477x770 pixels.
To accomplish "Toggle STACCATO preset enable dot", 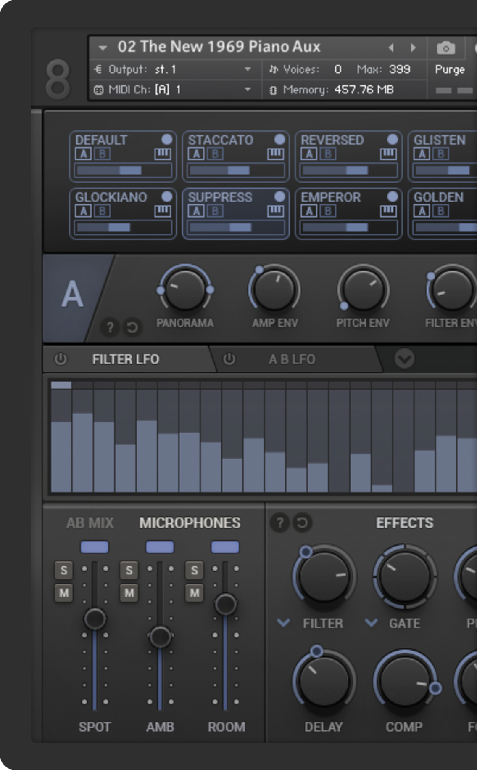I will point(279,139).
